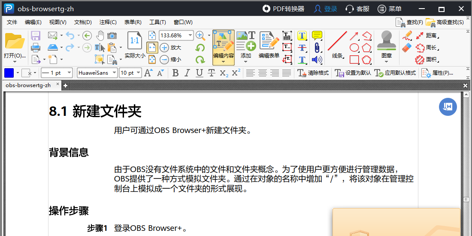Select the arrow drawing tool

(354, 36)
